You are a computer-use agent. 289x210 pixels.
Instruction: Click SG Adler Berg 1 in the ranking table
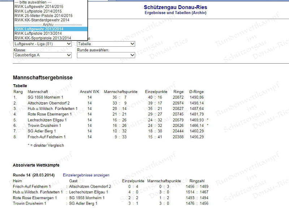point(42,131)
